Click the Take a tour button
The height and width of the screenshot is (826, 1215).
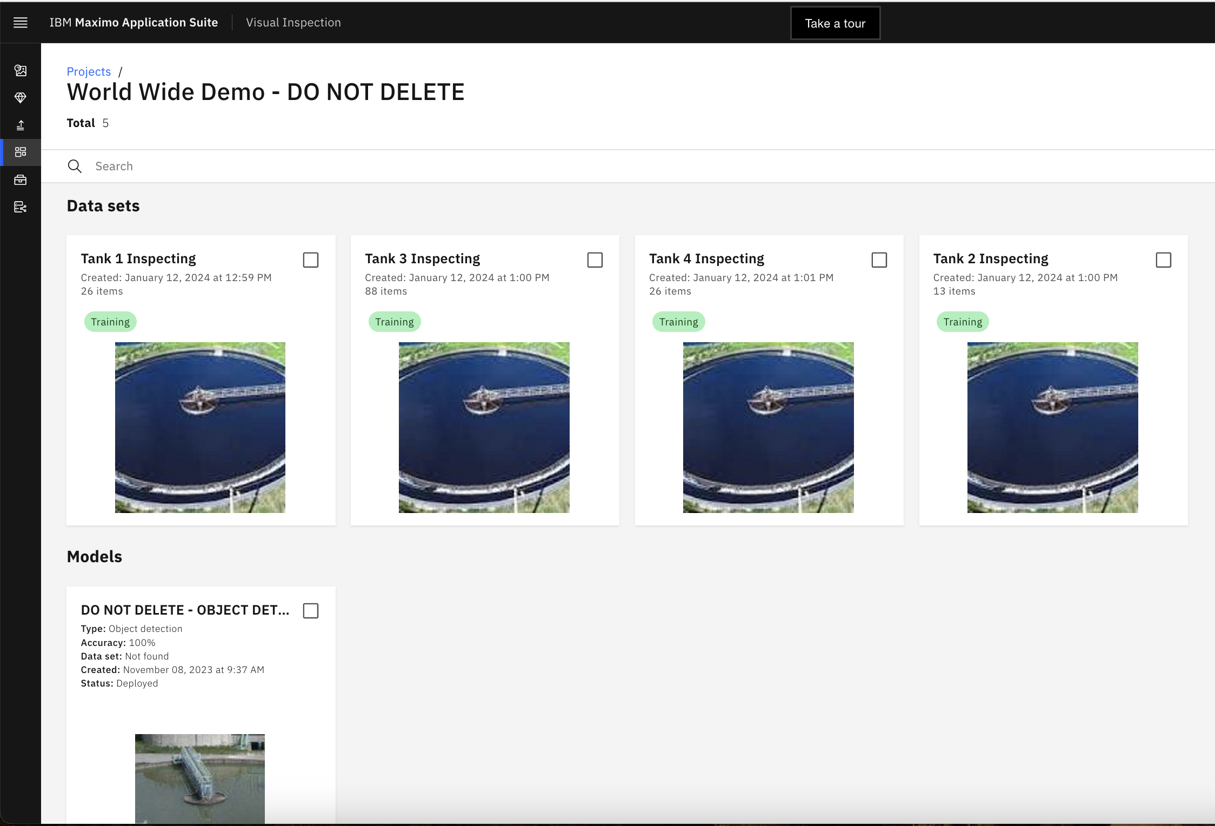click(x=835, y=22)
